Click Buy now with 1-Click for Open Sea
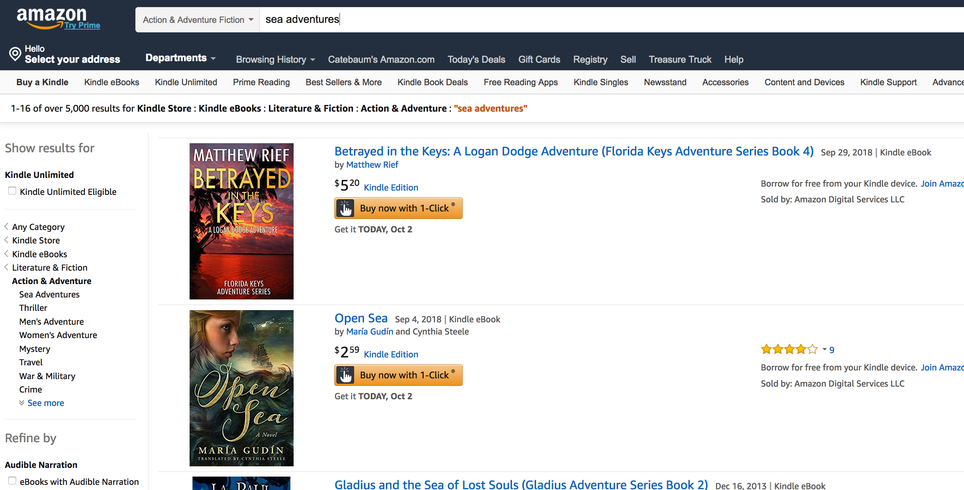Screen dimensions: 964x490 (x=398, y=375)
